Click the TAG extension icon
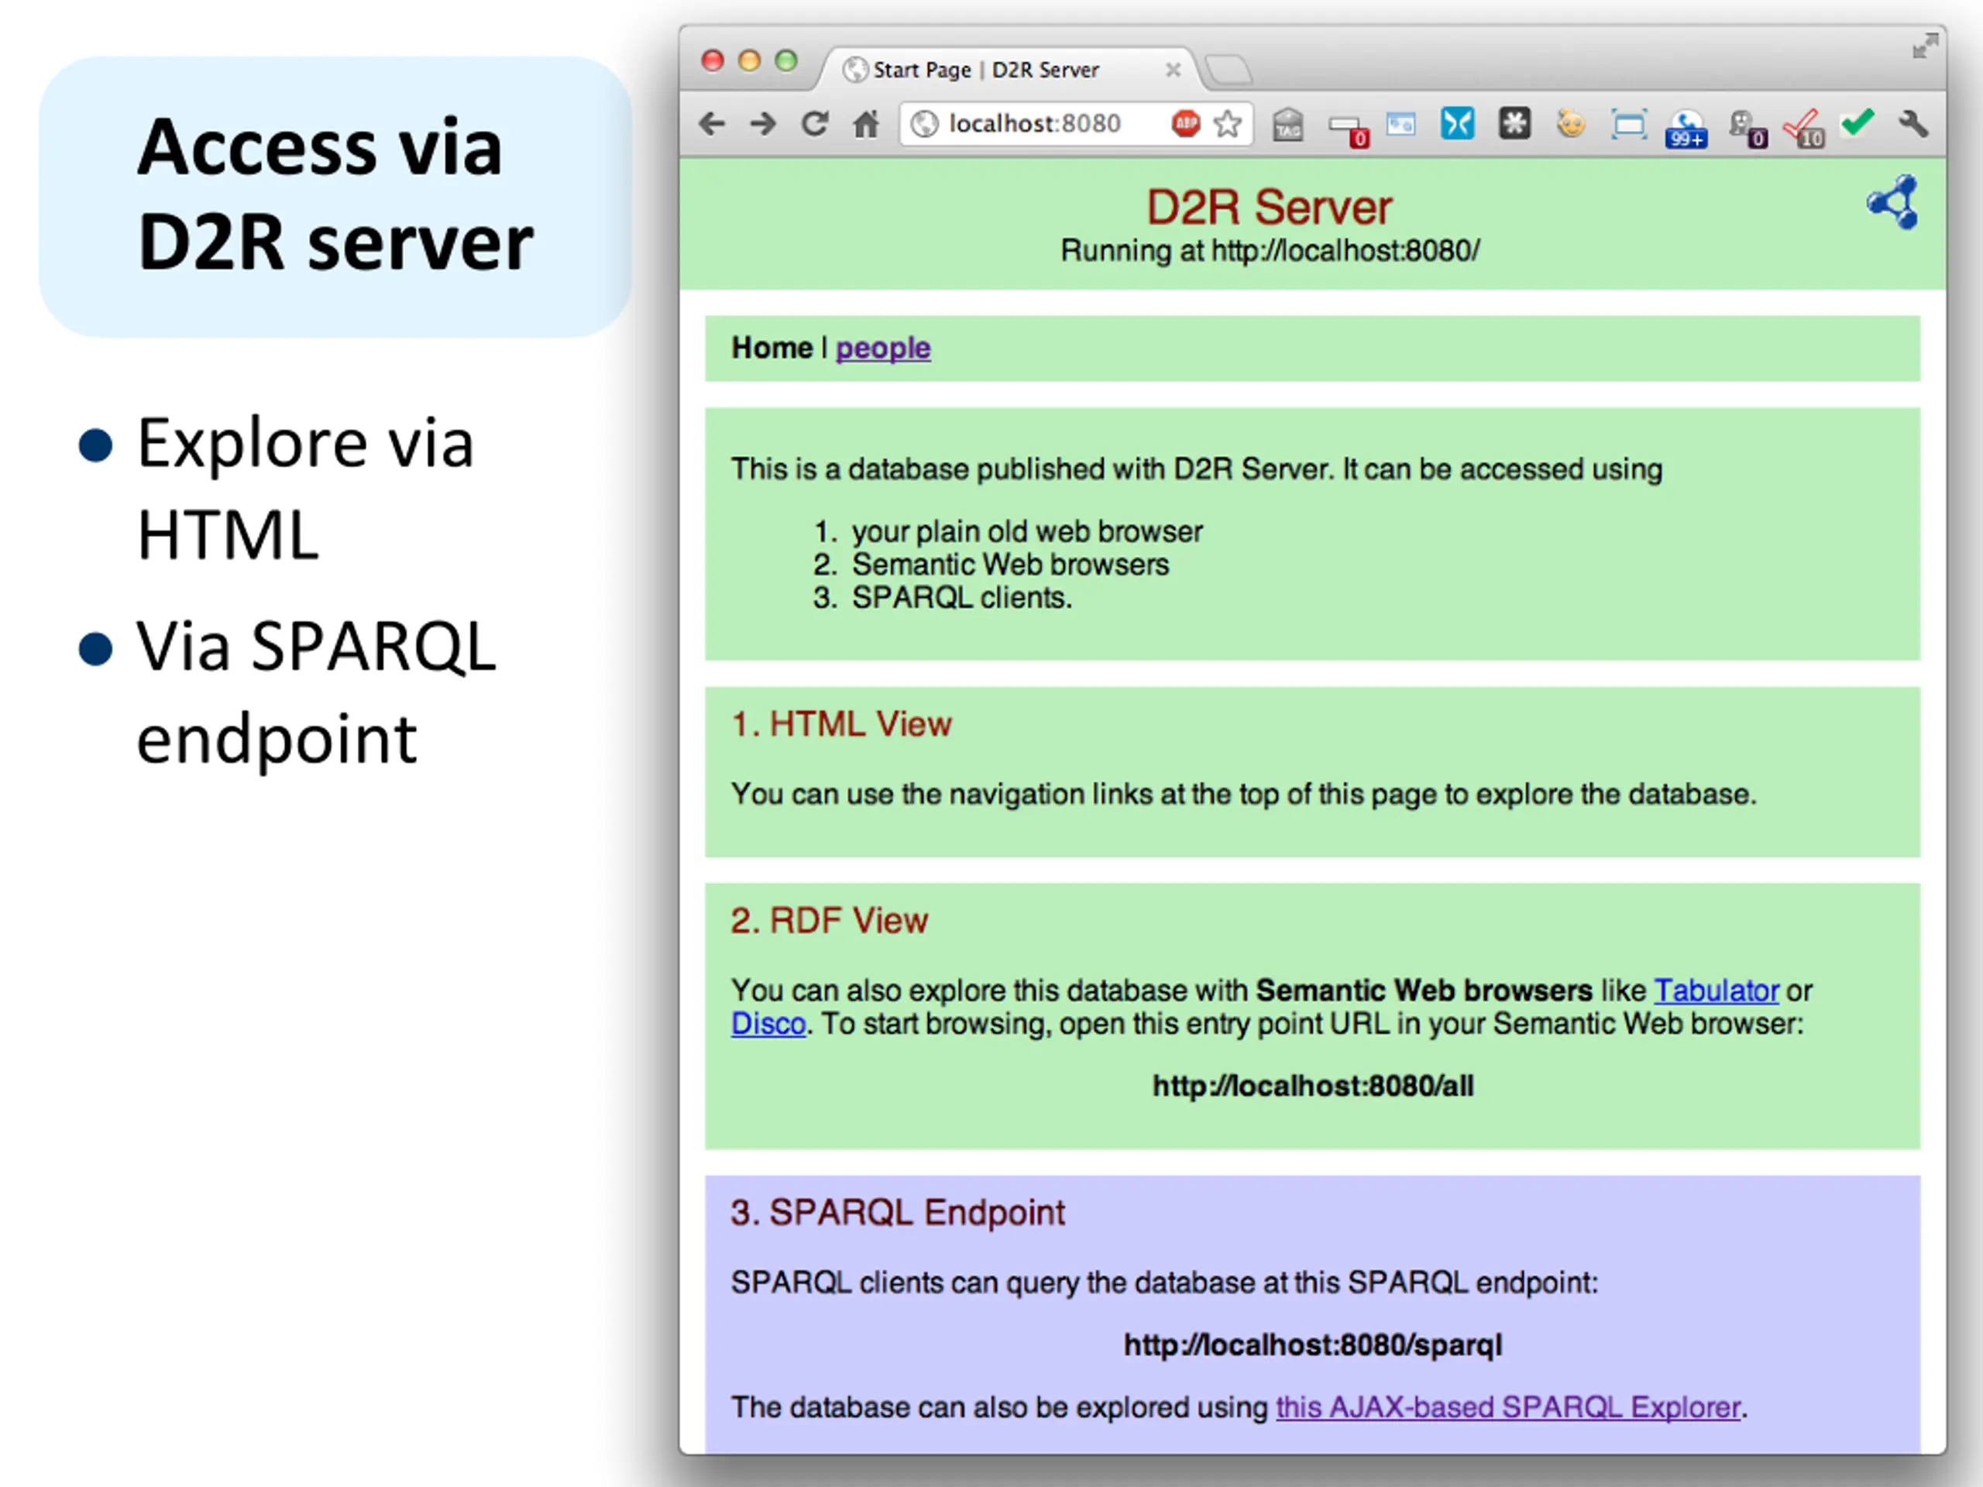This screenshot has width=1983, height=1487. tap(1287, 125)
